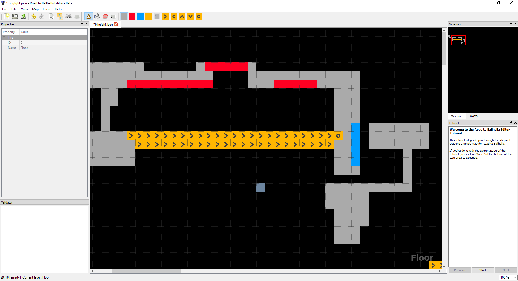Image resolution: width=518 pixels, height=281 pixels.
Task: Collapse the Tile property group
Action: pyautogui.click(x=4, y=37)
